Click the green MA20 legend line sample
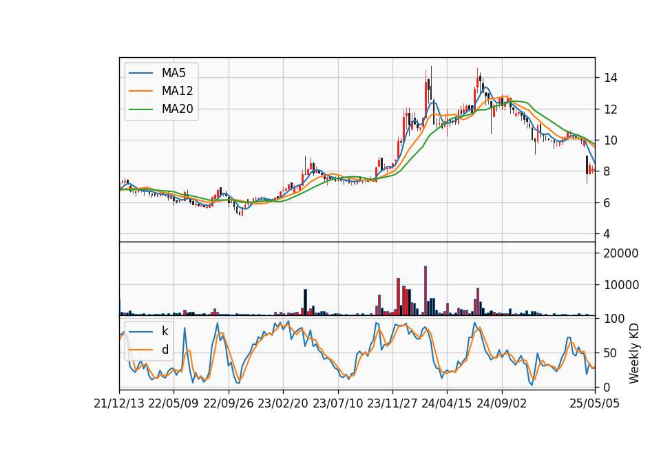Screen dimensions: 661x475 pyautogui.click(x=140, y=109)
